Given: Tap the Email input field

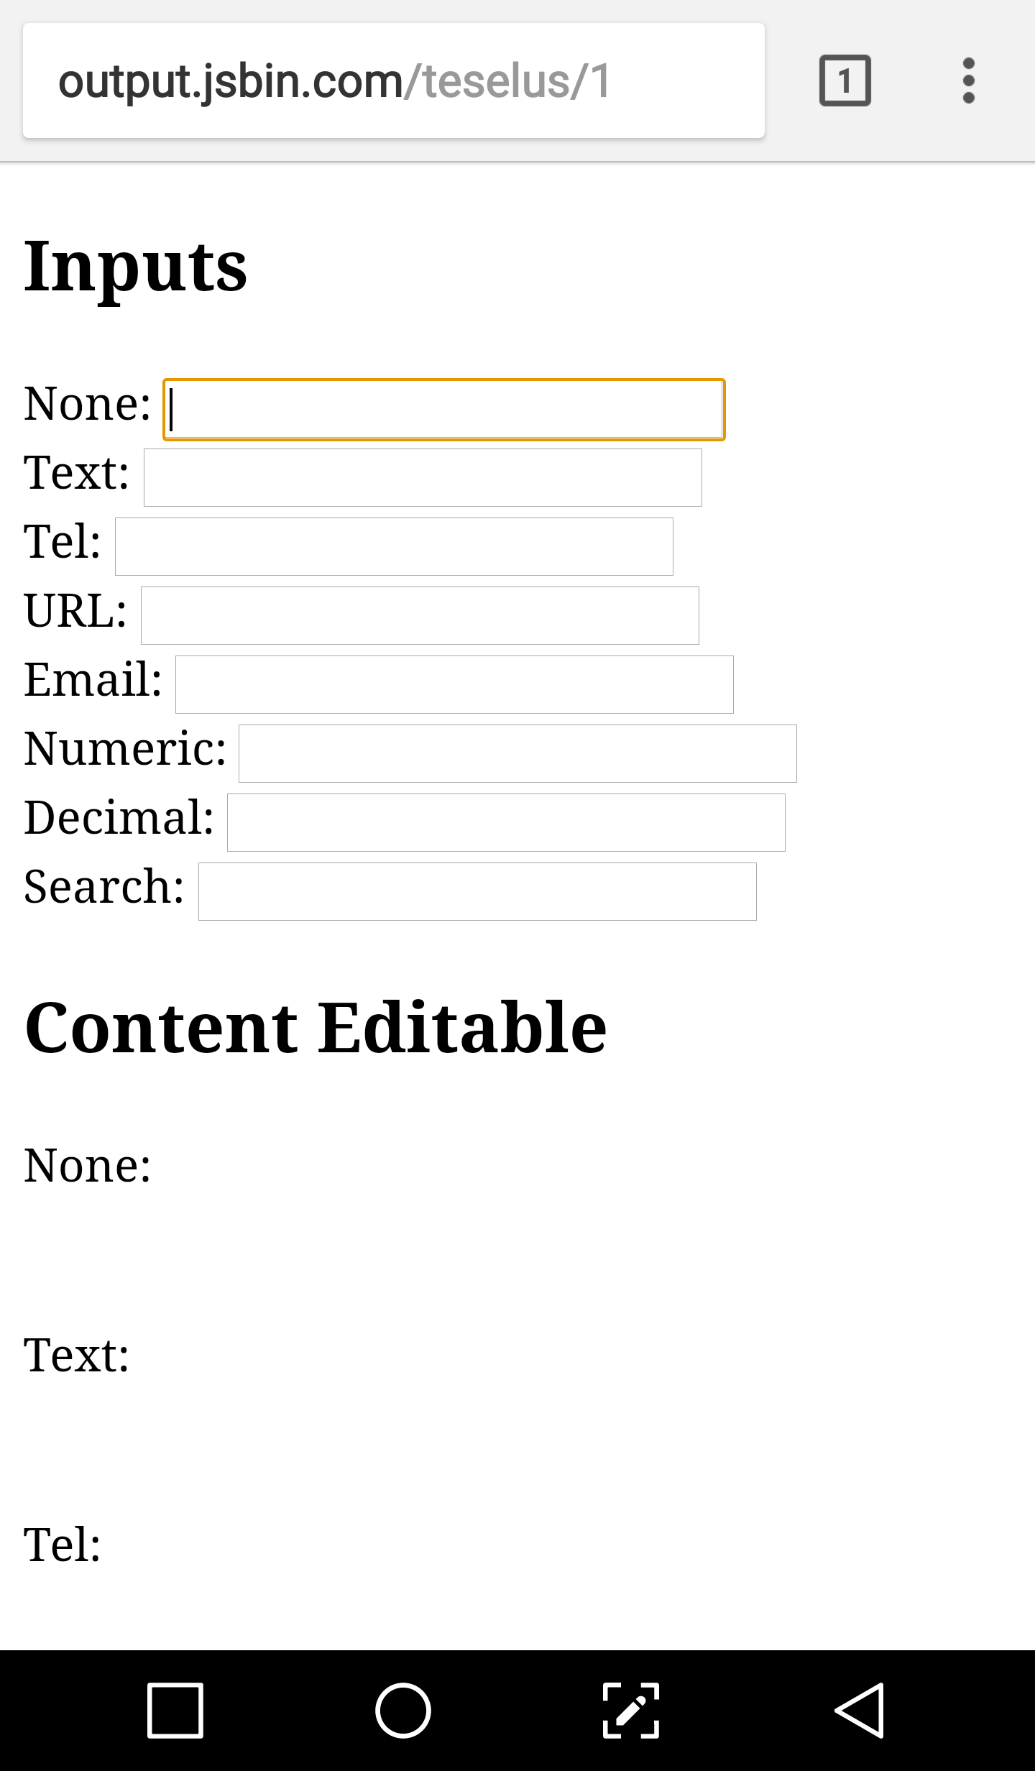Looking at the screenshot, I should point(454,684).
